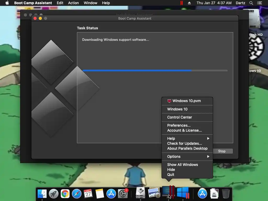Image resolution: width=268 pixels, height=201 pixels.
Task: Select Windows 10 entry in dock menu
Action: click(187, 109)
